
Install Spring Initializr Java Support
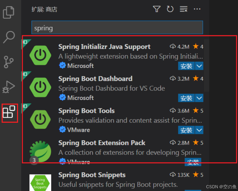coord(186,66)
